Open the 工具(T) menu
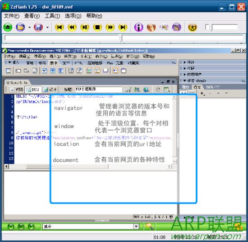The image size is (248, 242). [x=52, y=16]
